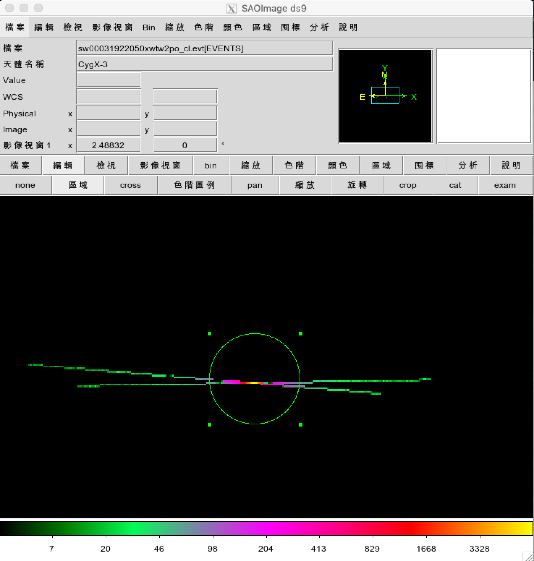The height and width of the screenshot is (561, 534).
Task: Click the 檔案 filename field
Action: pos(205,48)
